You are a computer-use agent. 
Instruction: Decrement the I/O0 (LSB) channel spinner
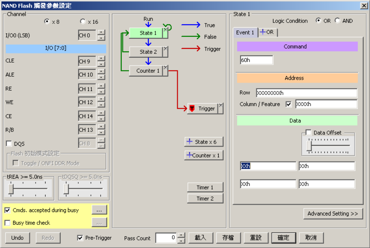(x=101, y=38)
